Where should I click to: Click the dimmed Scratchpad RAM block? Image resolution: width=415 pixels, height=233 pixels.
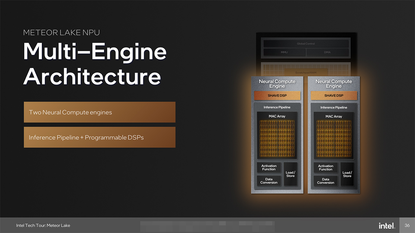(306, 72)
